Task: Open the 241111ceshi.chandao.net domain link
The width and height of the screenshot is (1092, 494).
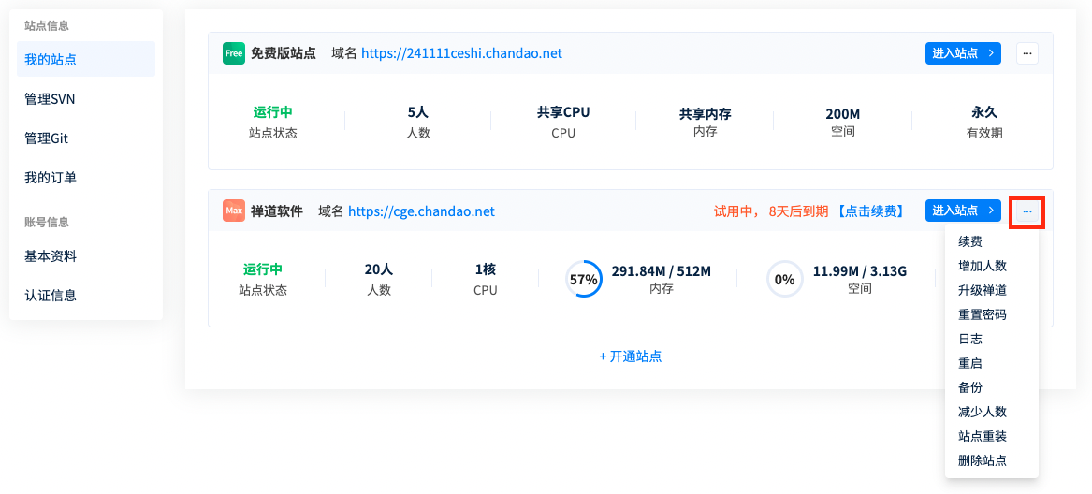Action: pos(461,53)
